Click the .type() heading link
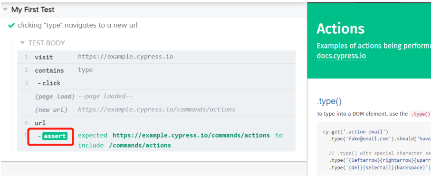 [x=329, y=101]
